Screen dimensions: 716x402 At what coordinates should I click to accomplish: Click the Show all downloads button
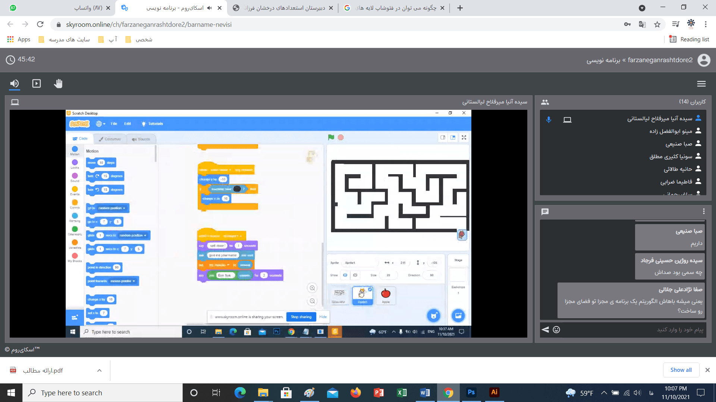pos(681,370)
